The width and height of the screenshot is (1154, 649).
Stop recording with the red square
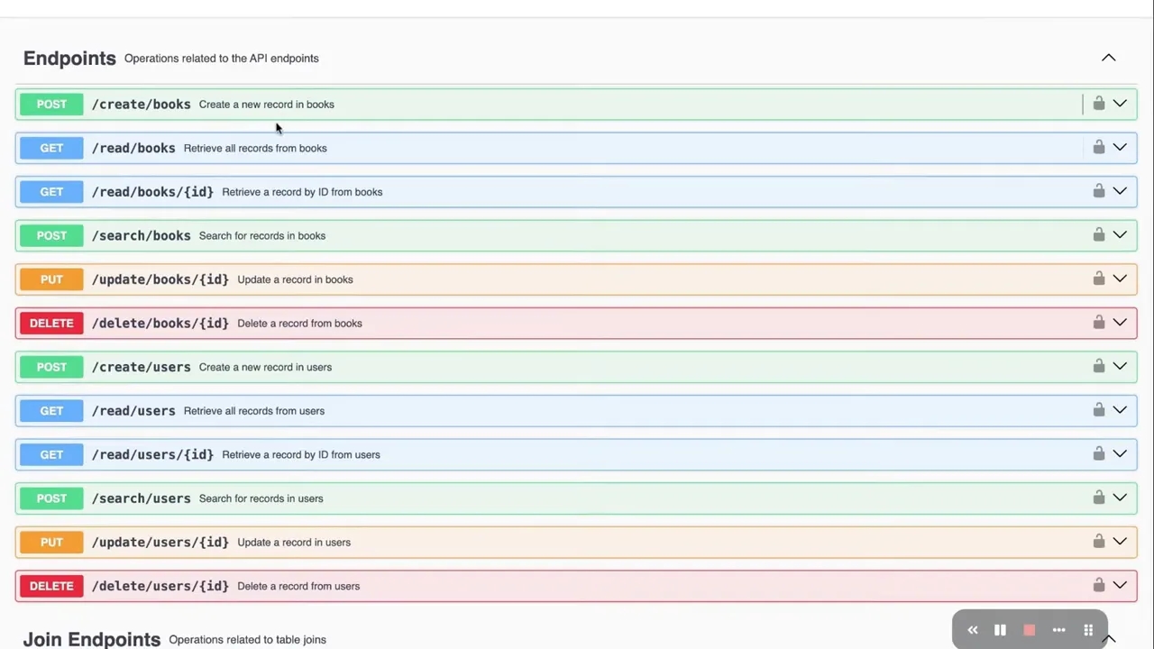[1029, 630]
